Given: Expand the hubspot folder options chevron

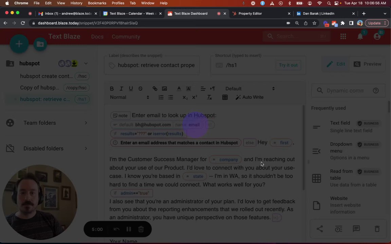Looking at the screenshot, I should pos(86,63).
